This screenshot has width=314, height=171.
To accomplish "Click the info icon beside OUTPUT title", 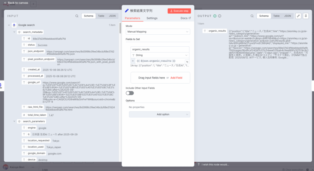I will [x=220, y=16].
